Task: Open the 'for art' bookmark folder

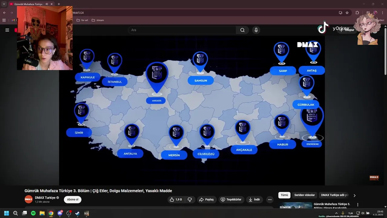Action: (x=83, y=20)
